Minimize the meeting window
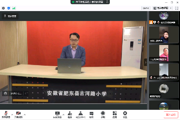 coord(166,2)
